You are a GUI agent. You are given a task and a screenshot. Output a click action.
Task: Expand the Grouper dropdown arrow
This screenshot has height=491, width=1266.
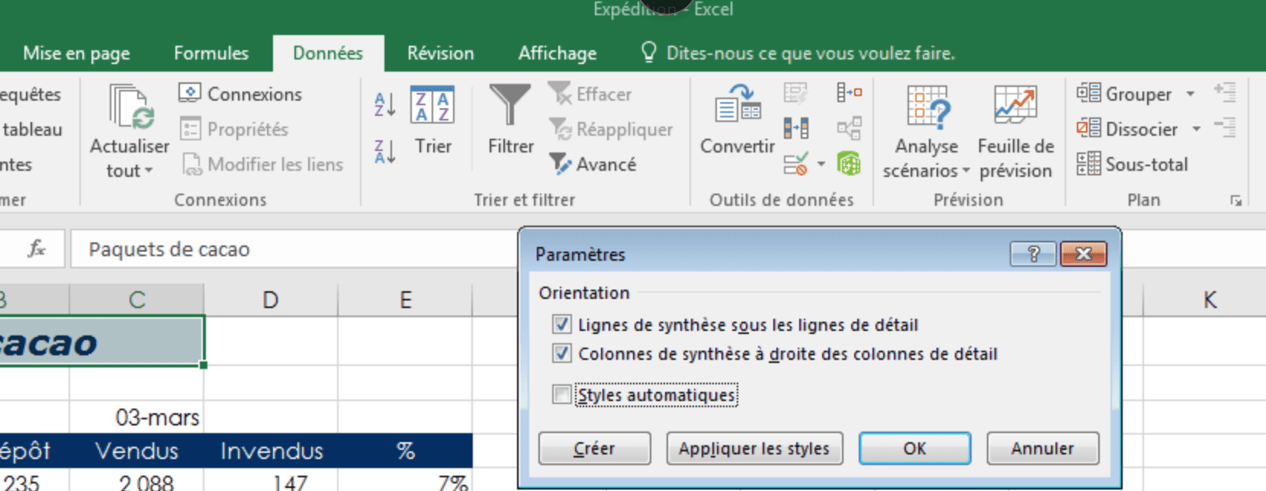1190,95
